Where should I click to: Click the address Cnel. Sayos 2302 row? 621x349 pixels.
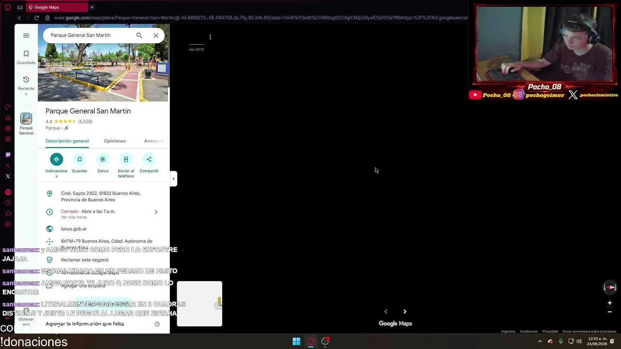coord(104,196)
